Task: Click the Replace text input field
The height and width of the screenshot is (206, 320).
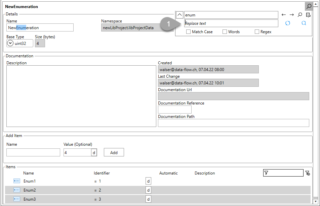Action: (x=231, y=23)
